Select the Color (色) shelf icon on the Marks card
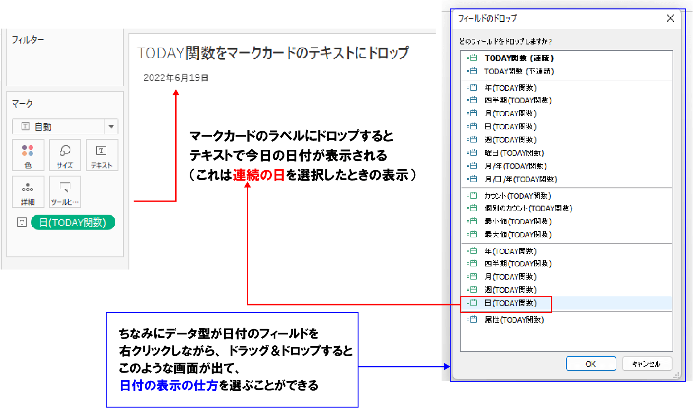693x408 pixels. pyautogui.click(x=28, y=155)
